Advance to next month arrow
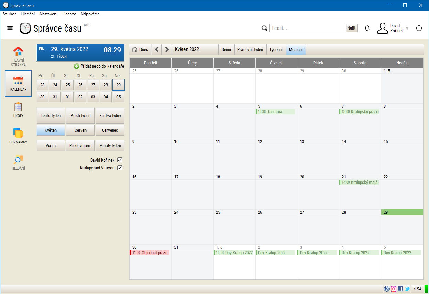Viewport: 429px width, 294px height. pos(167,49)
